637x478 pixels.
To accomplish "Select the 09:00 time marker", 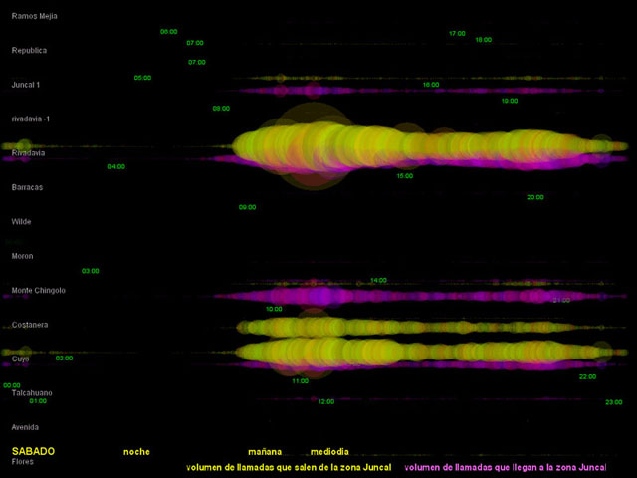I will (248, 207).
